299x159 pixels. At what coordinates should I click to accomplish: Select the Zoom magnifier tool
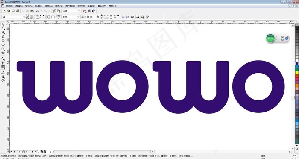click(3, 32)
